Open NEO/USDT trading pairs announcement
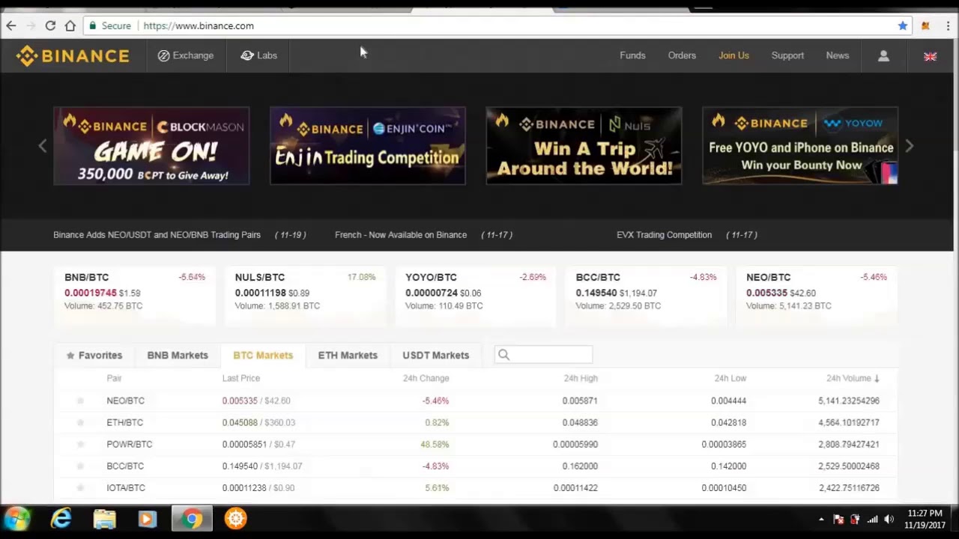 click(x=157, y=235)
